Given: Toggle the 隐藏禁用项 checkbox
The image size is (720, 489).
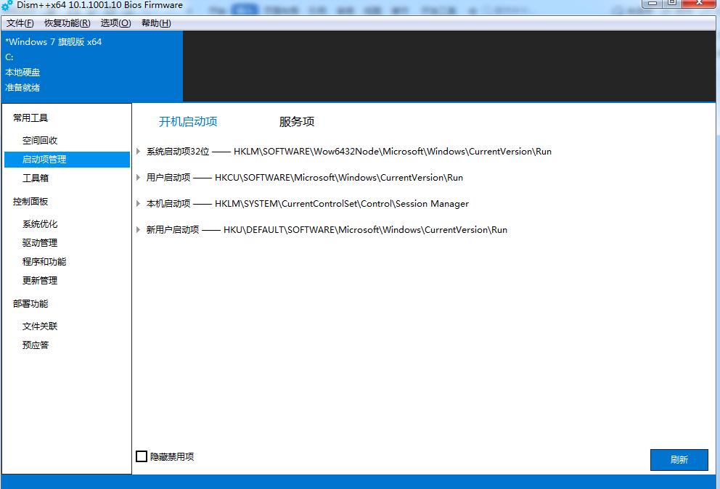Looking at the screenshot, I should click(142, 456).
